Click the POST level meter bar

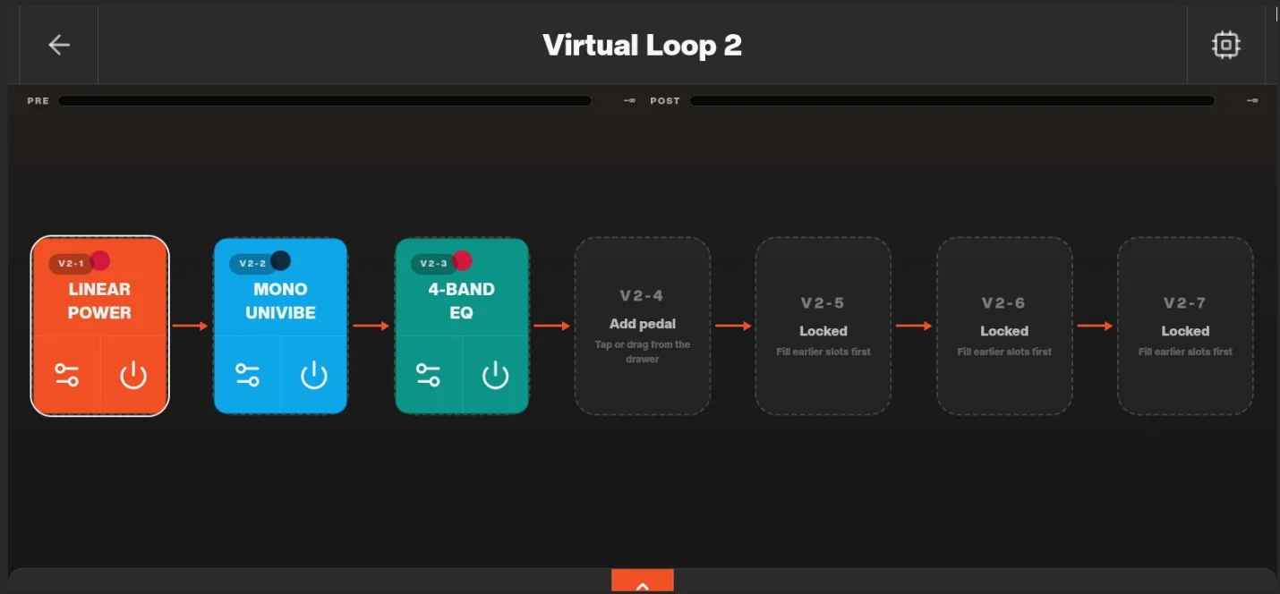pyautogui.click(x=952, y=101)
